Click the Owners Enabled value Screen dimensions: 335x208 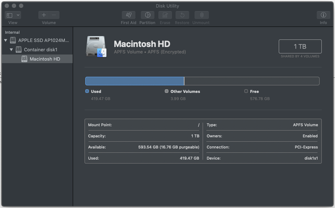point(310,136)
